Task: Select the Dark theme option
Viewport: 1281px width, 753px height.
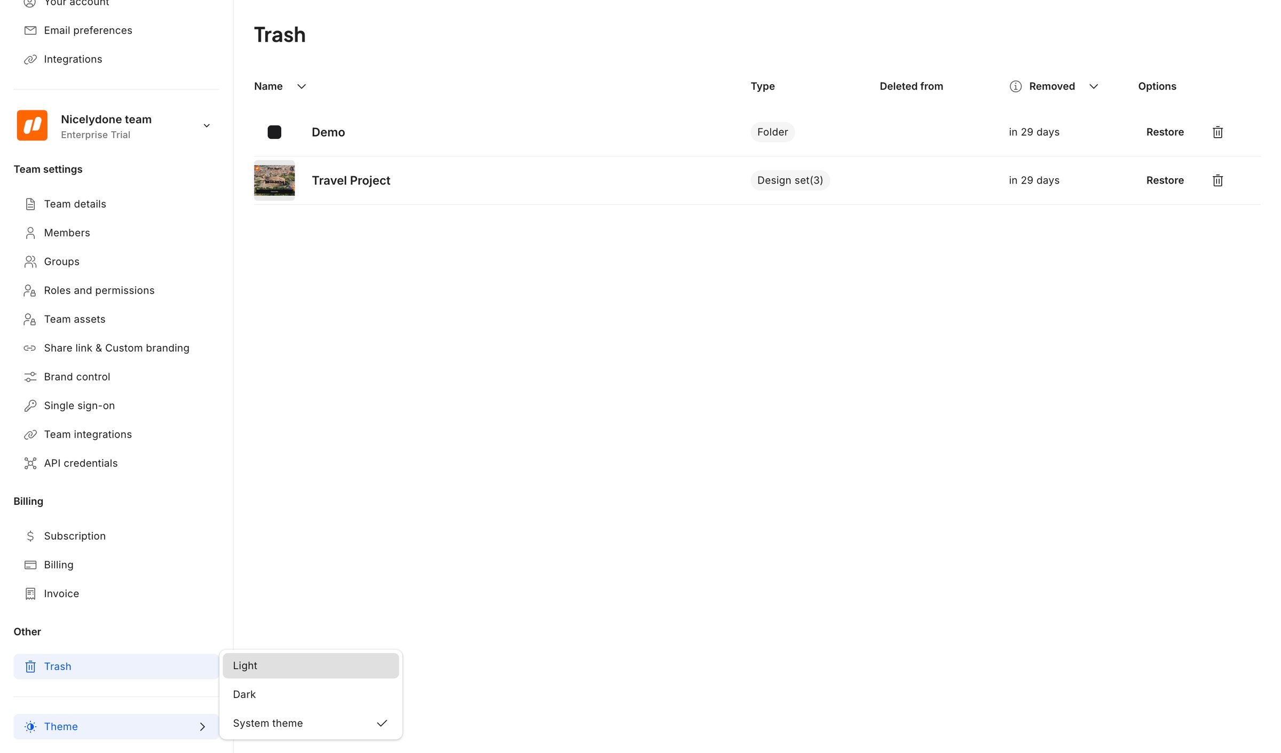Action: (x=311, y=694)
